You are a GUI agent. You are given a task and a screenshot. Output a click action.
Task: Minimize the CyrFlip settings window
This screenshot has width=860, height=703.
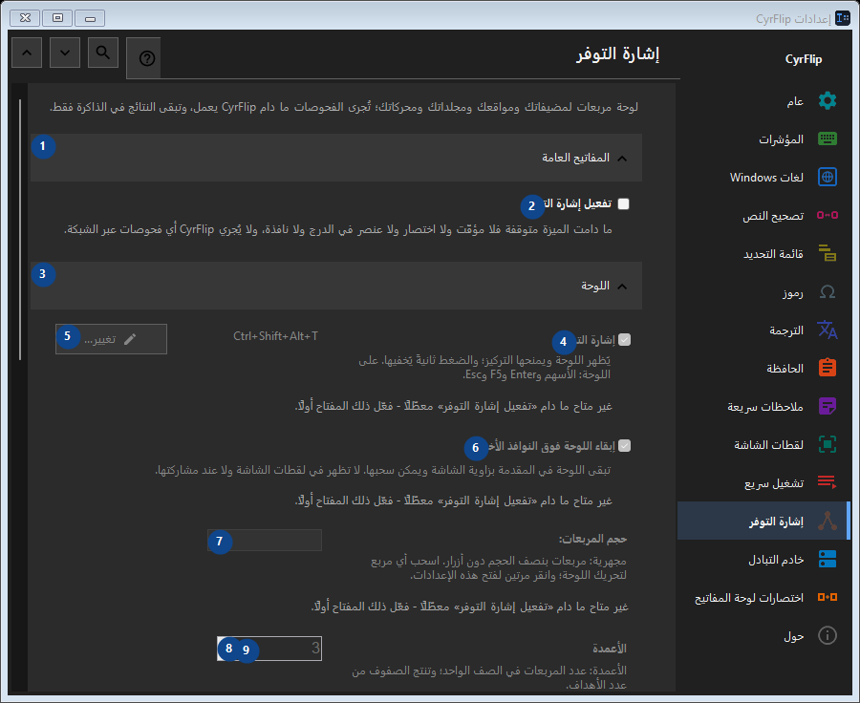[90, 18]
